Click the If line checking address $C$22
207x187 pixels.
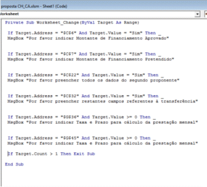[86, 75]
